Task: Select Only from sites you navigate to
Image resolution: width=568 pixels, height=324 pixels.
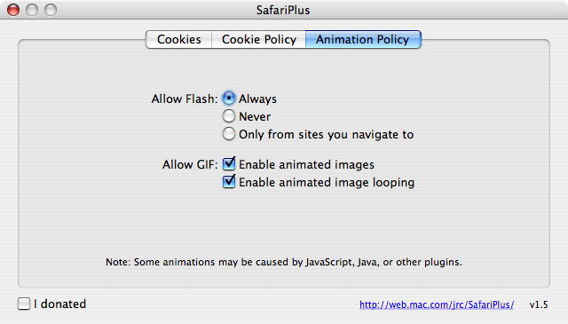Action: tap(229, 134)
